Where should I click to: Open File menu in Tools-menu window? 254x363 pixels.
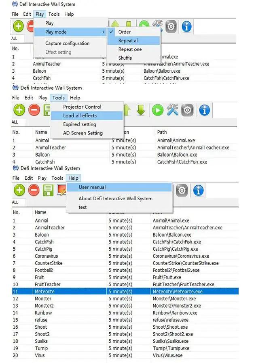click(x=15, y=98)
